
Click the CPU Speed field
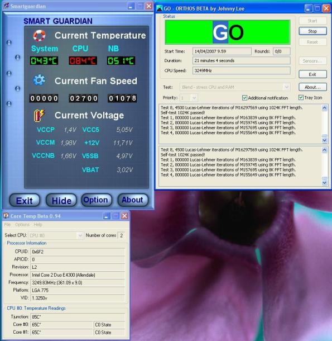(x=241, y=70)
